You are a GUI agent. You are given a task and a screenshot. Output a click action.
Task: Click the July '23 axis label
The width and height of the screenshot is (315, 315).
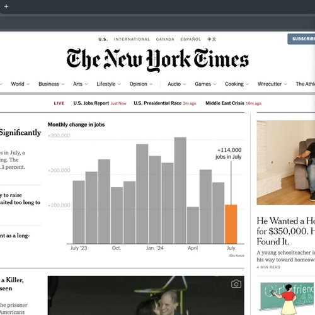pyautogui.click(x=79, y=248)
